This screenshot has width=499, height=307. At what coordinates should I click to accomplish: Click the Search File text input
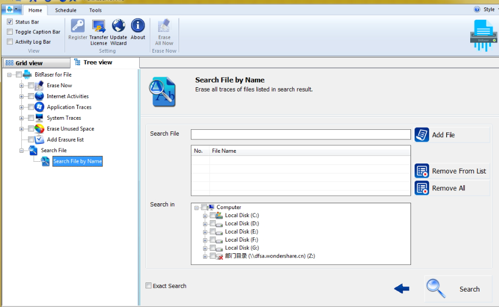point(301,134)
